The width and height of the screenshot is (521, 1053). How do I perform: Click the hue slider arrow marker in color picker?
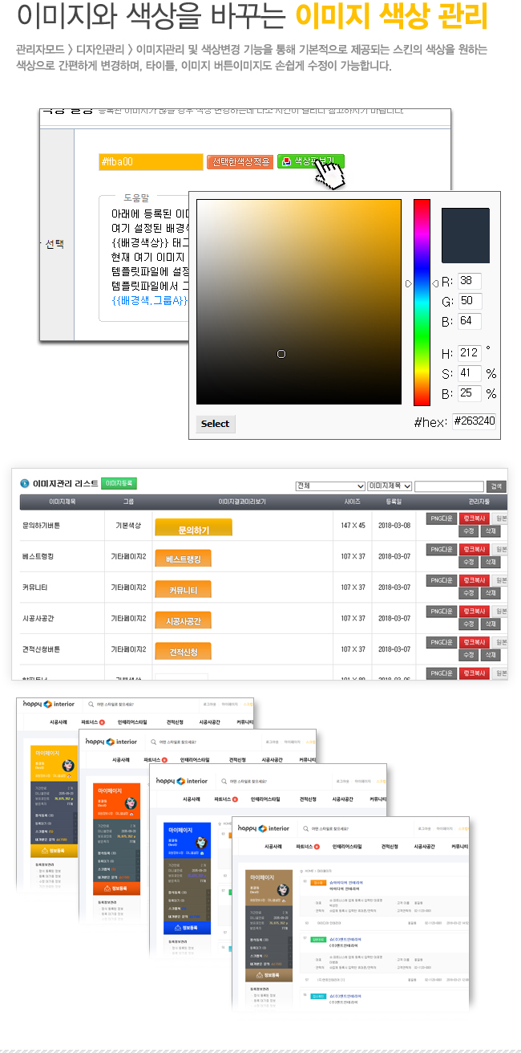408,283
